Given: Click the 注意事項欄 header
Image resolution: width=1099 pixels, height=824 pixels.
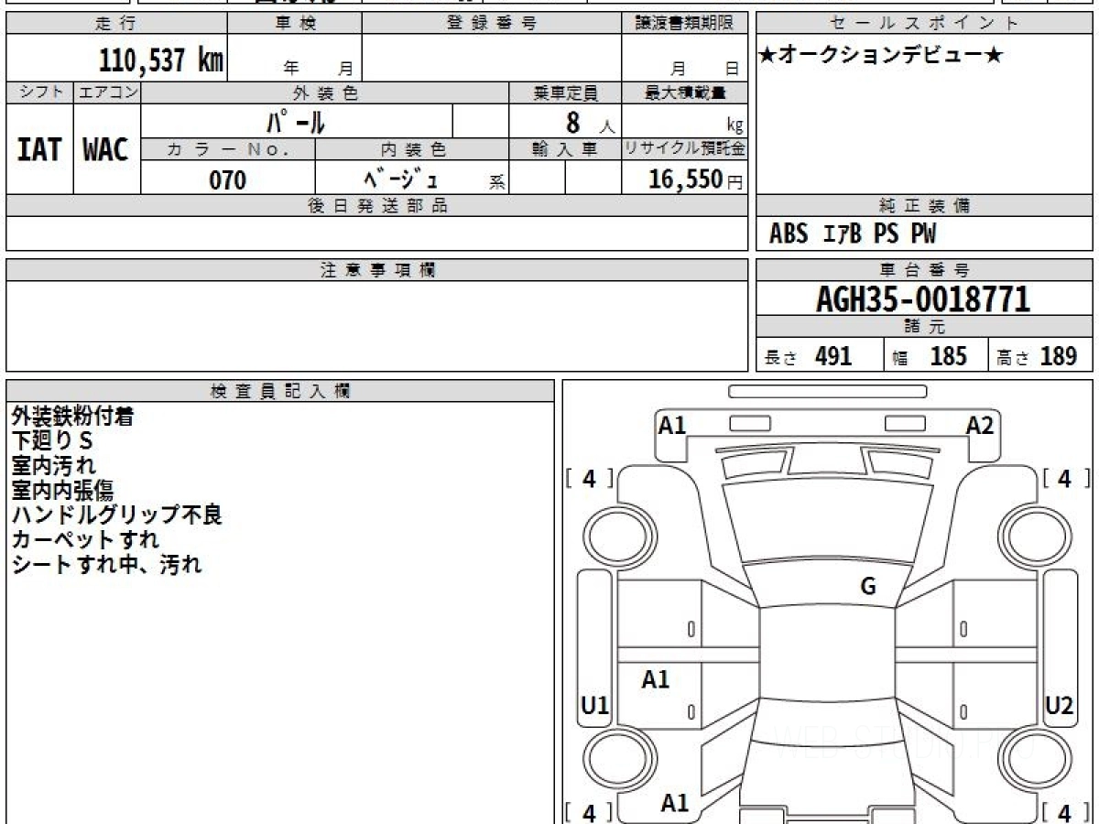Looking at the screenshot, I should pyautogui.click(x=377, y=270).
